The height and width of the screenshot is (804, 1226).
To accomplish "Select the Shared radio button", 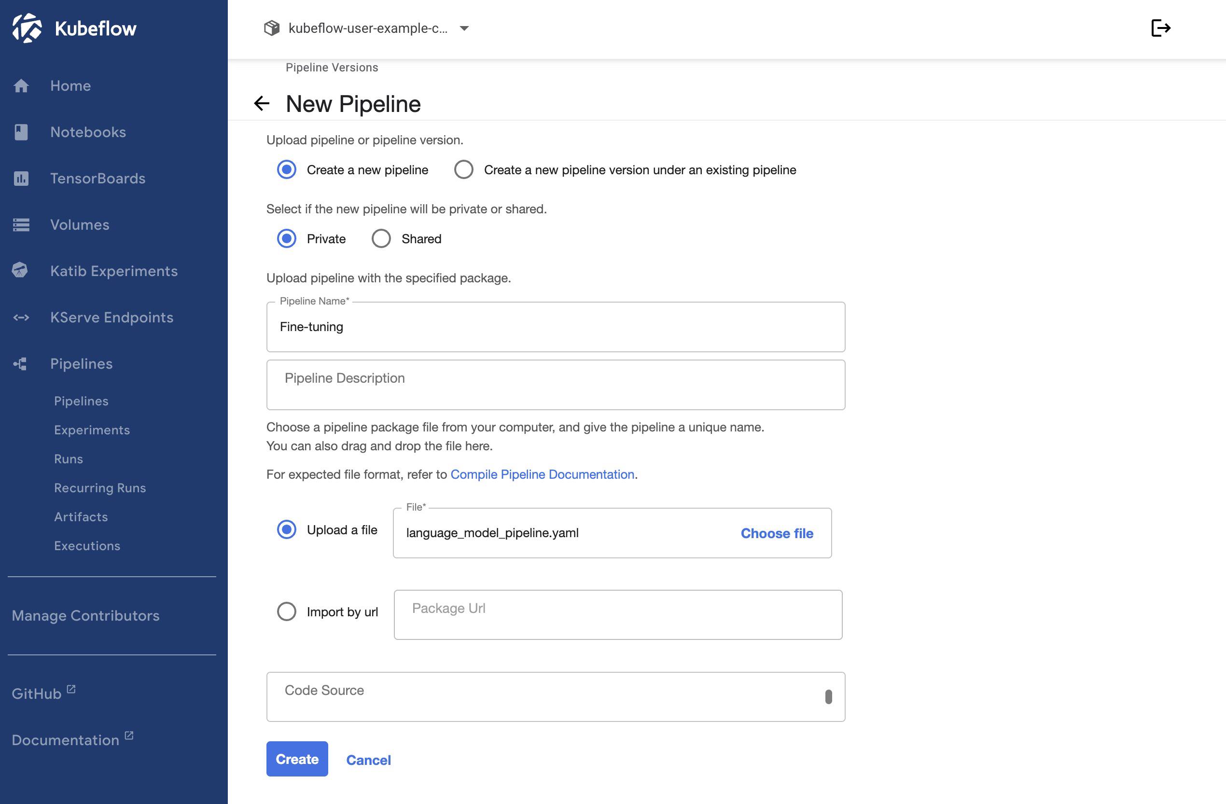I will pos(381,238).
